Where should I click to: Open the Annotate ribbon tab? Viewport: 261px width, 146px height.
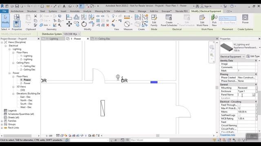(x=75, y=11)
